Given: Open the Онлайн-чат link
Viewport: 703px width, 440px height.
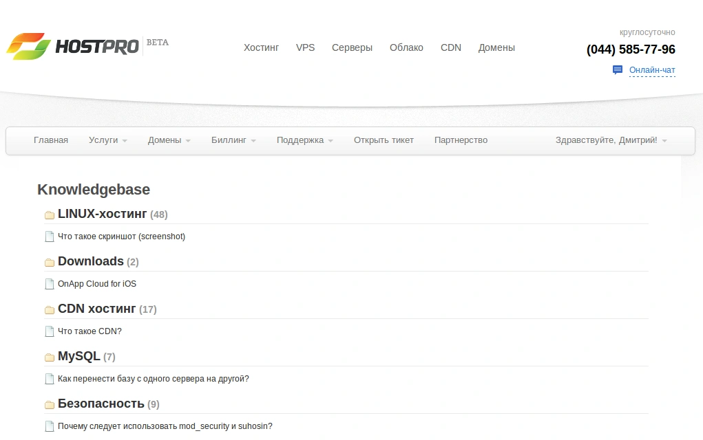Looking at the screenshot, I should point(652,70).
